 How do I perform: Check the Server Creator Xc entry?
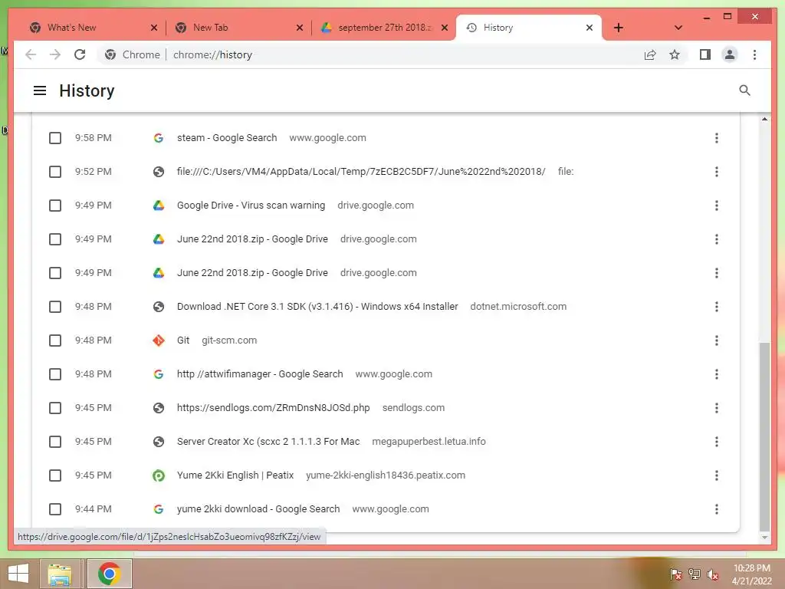pyautogui.click(x=55, y=442)
